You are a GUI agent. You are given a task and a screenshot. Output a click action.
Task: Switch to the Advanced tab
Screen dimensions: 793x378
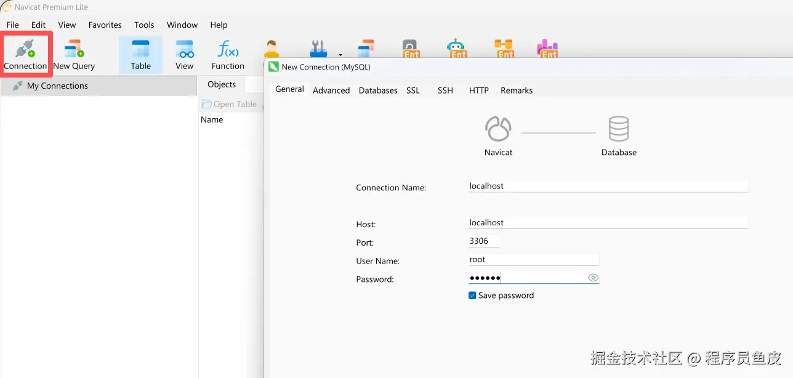(x=331, y=90)
